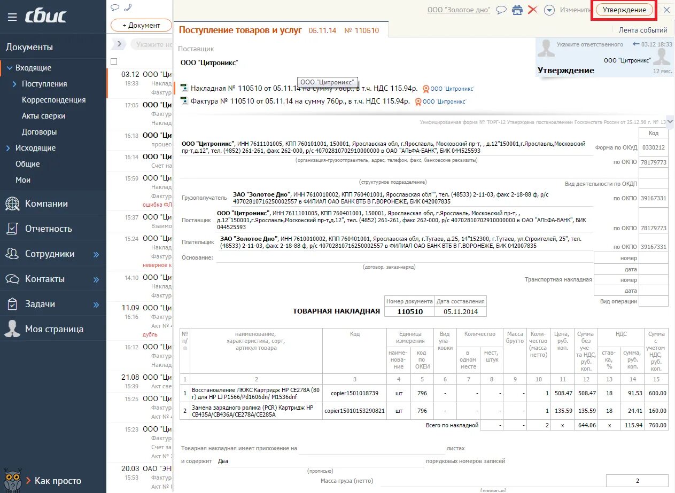Click the responsible person avatar placeholder
This screenshot has height=493, width=675.
click(546, 48)
